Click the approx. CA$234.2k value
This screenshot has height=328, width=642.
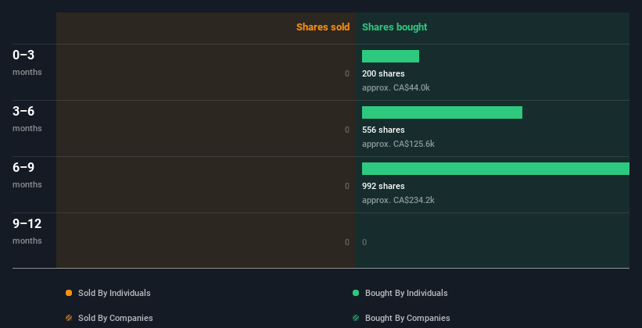[x=398, y=200]
